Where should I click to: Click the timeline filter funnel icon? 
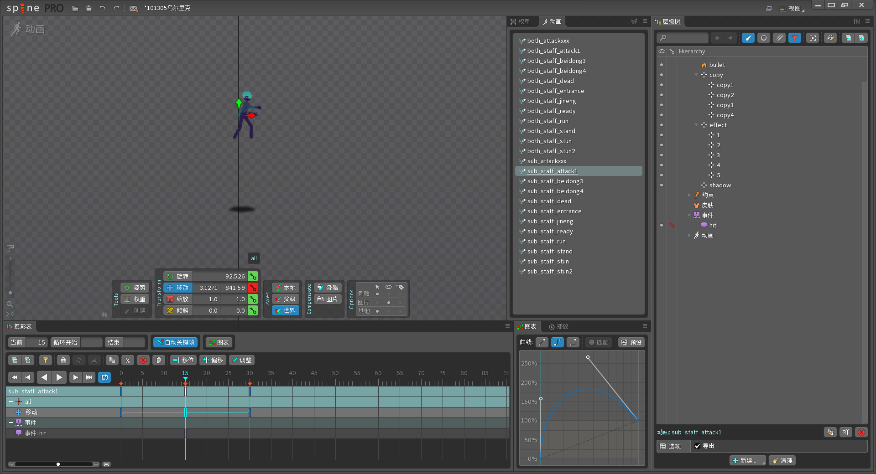[45, 360]
